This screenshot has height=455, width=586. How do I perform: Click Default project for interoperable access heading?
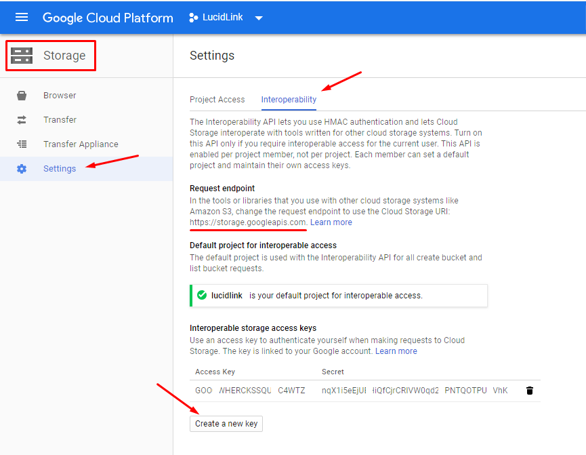point(263,245)
